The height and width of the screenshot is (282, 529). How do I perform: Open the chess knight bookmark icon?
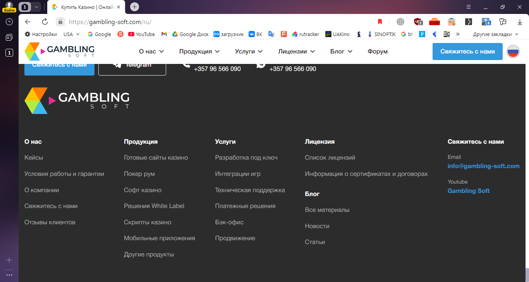point(359,34)
